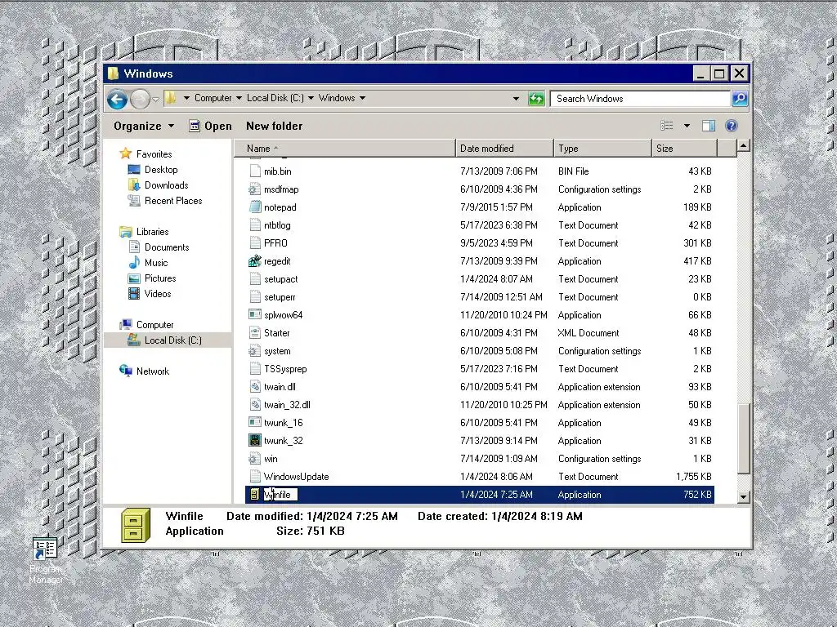Click the search magnifier icon

point(740,99)
